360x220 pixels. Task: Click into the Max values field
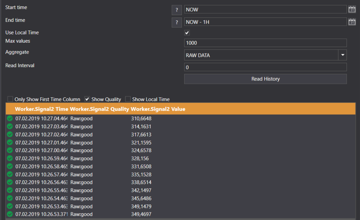(x=265, y=43)
